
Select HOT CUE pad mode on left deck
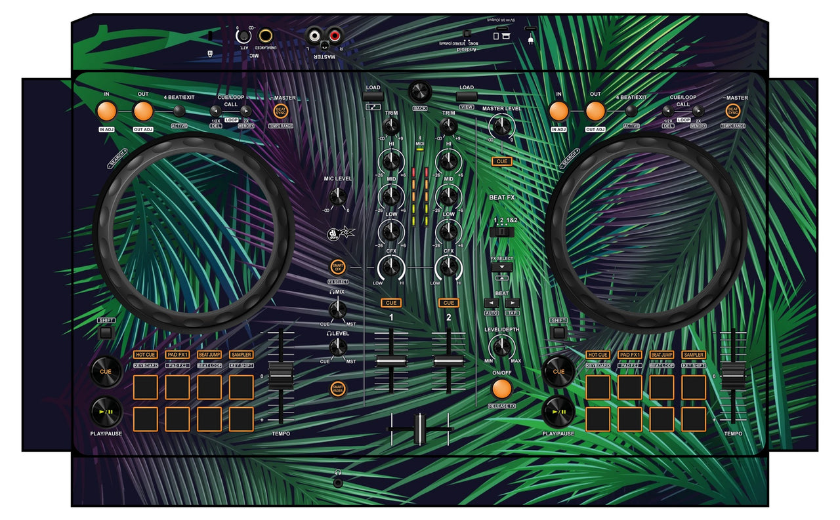[x=145, y=355]
